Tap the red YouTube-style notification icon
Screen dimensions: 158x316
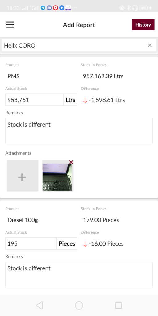click(56, 8)
